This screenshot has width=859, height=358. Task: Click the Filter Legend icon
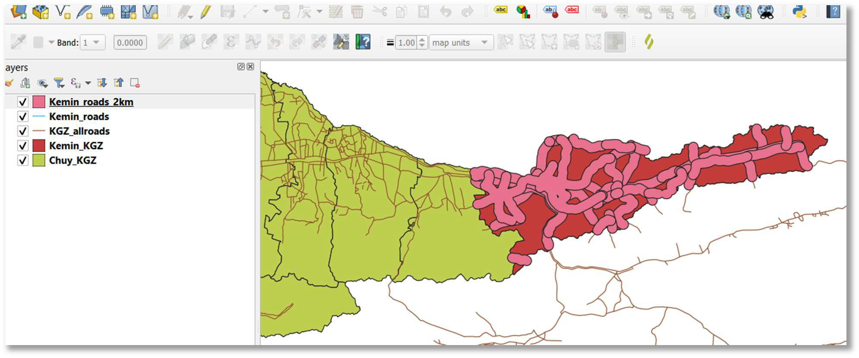point(59,83)
